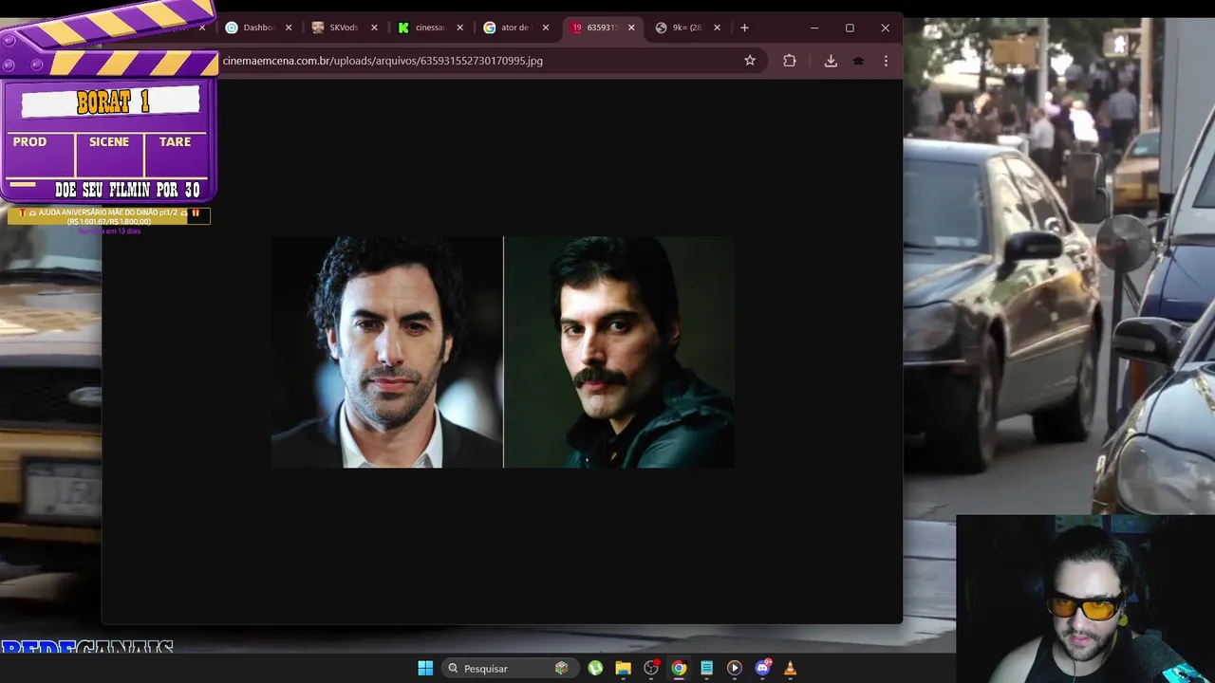Close the 6359315 image tab
Screen dimensions: 1215x683
631,28
